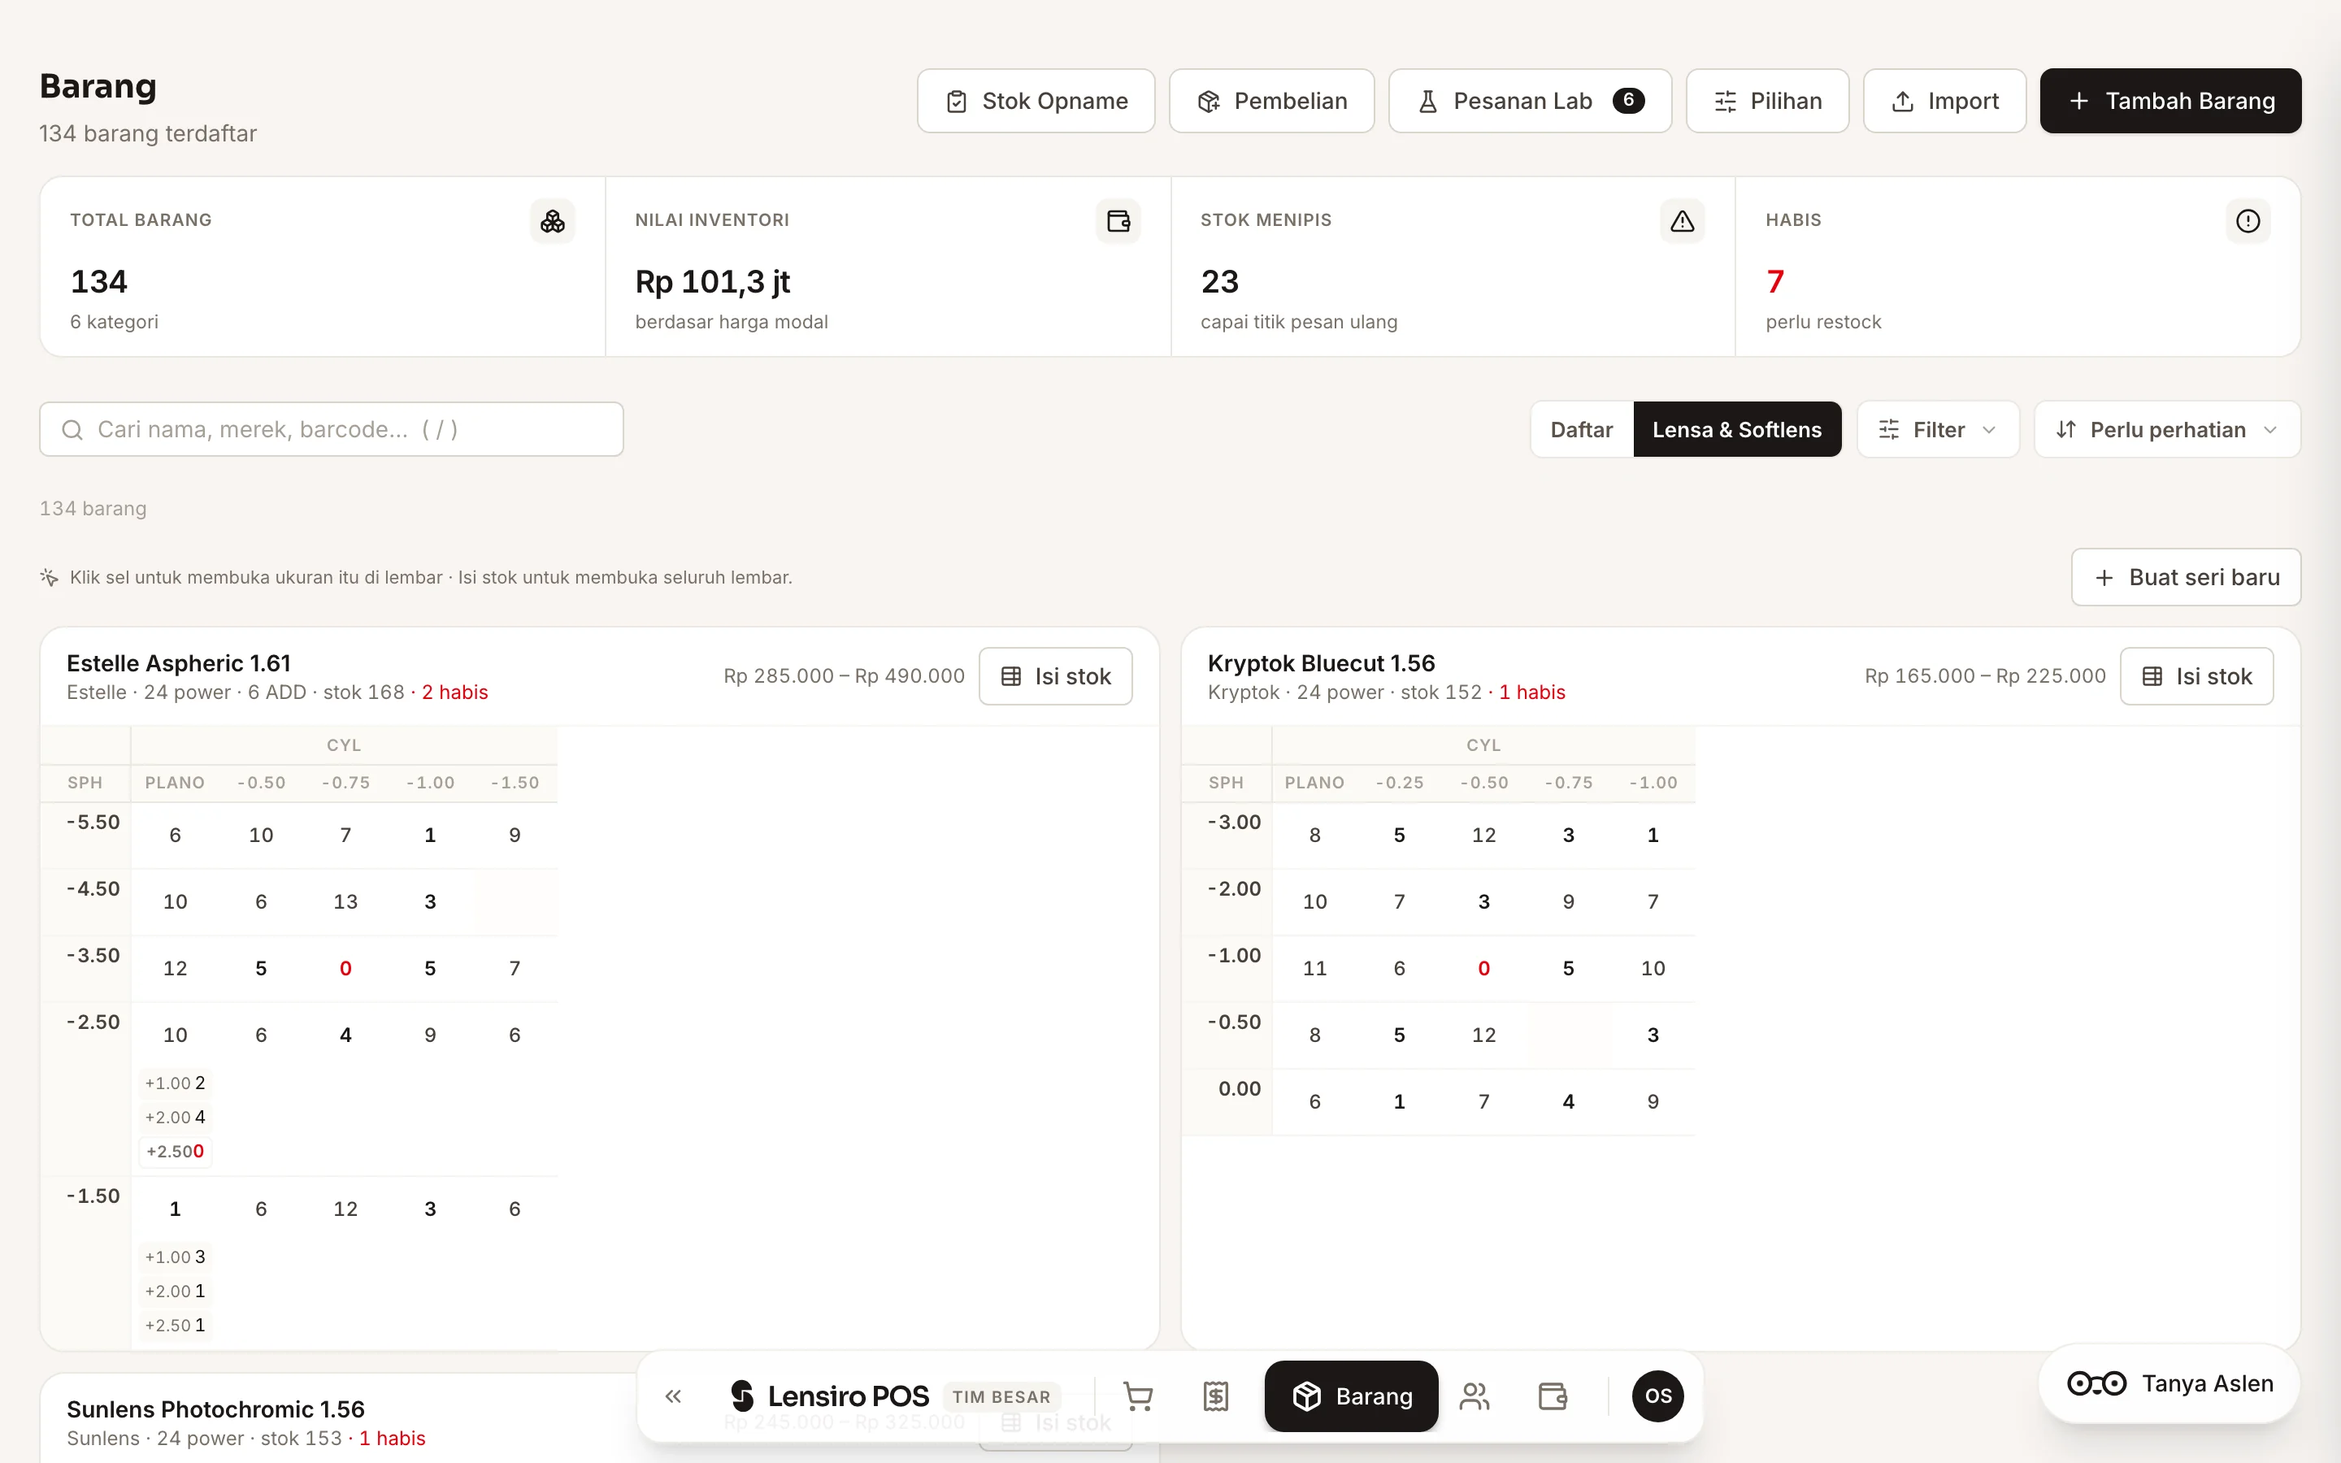Click the red 0 cell in Estelle -3.50 row

point(345,969)
